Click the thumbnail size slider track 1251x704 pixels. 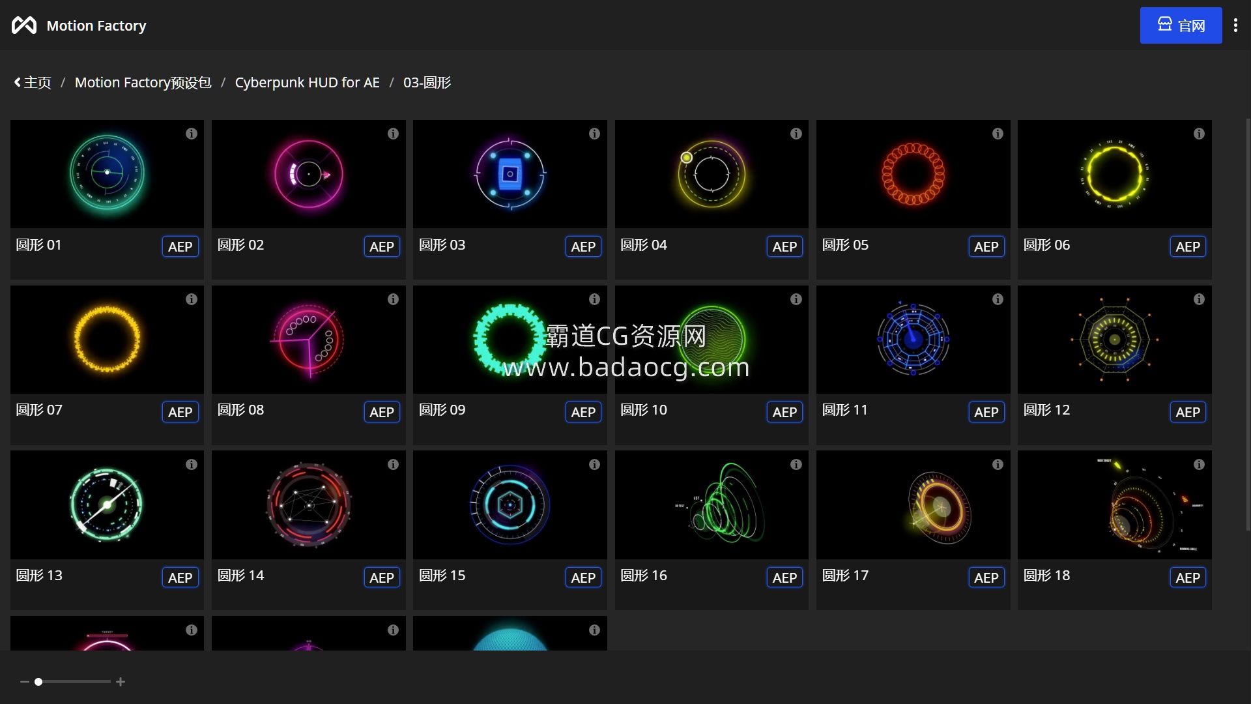point(72,682)
